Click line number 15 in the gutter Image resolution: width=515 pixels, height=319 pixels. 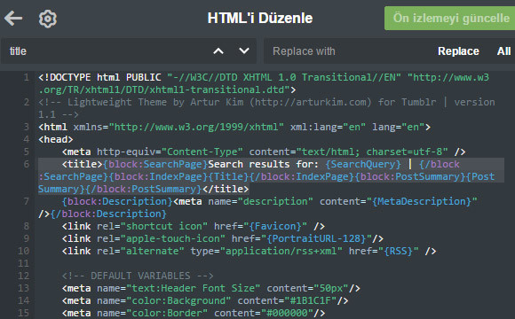pos(23,313)
